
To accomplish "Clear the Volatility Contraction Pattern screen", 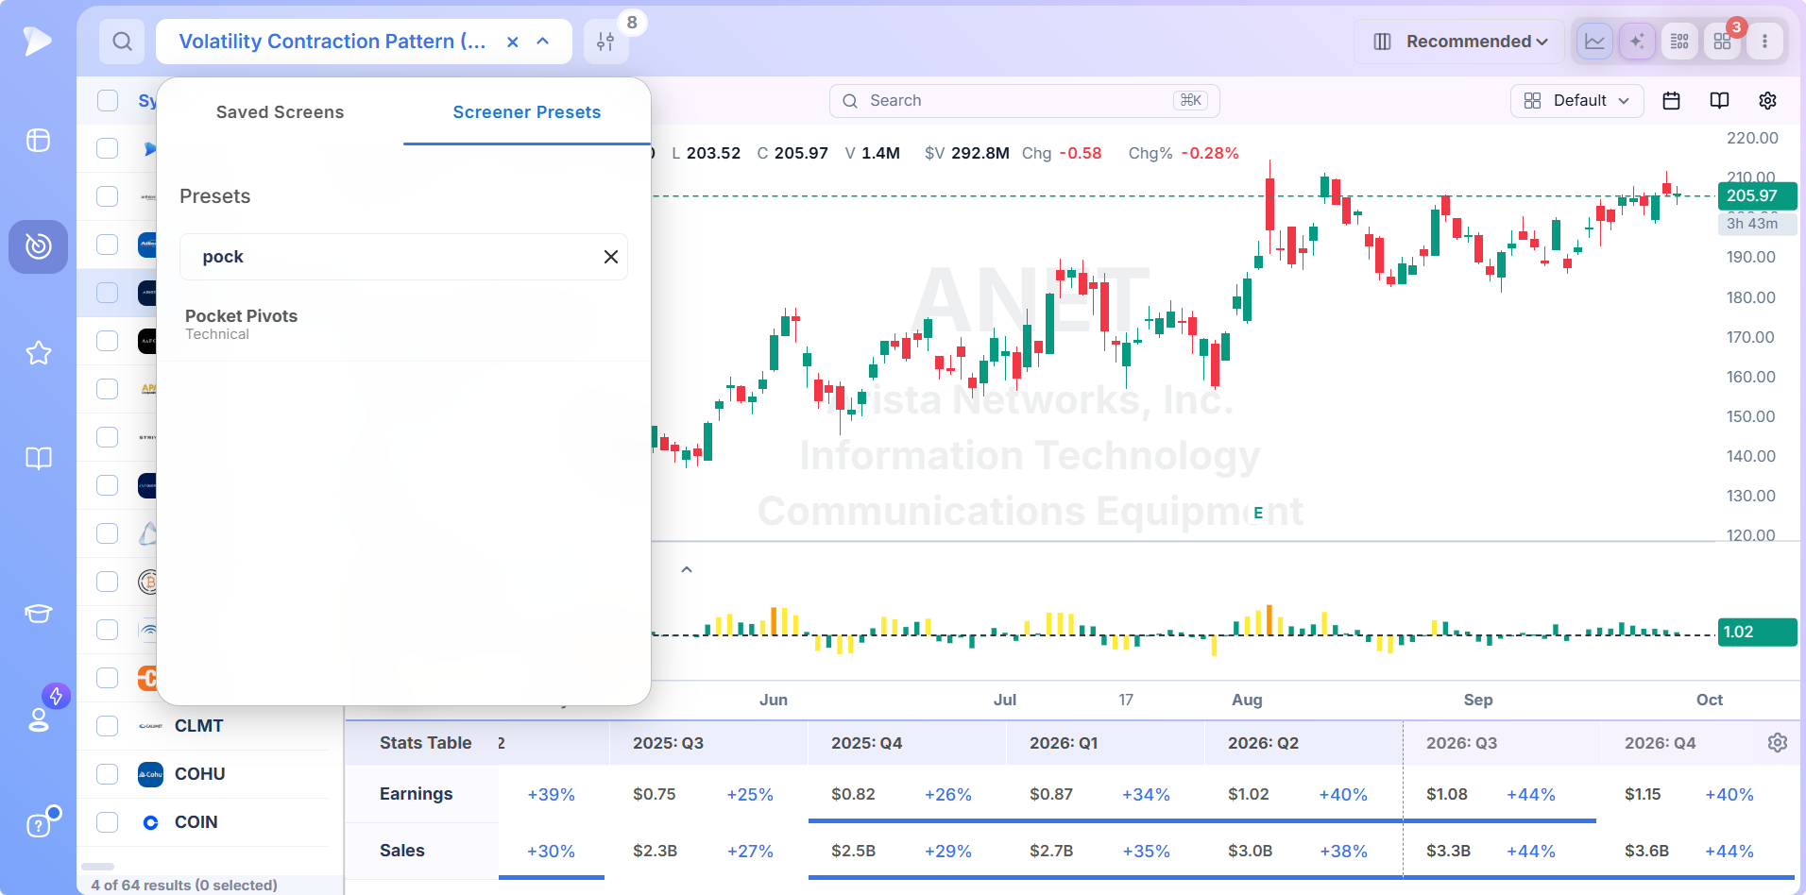I will point(512,42).
